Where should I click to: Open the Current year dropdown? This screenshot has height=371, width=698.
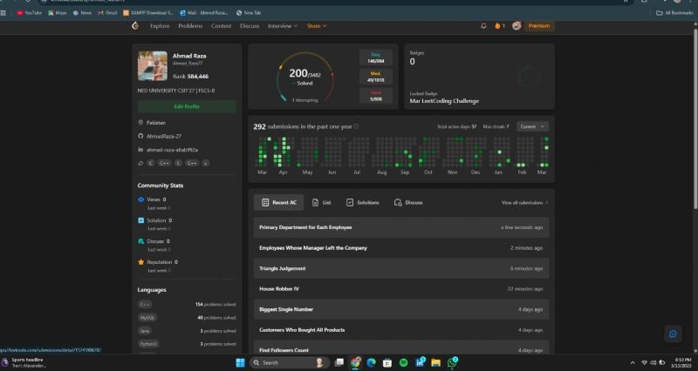[531, 126]
